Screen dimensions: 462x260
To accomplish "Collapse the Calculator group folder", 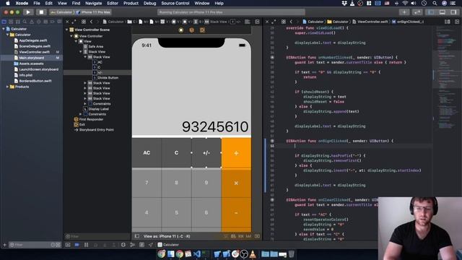I will (8, 35).
